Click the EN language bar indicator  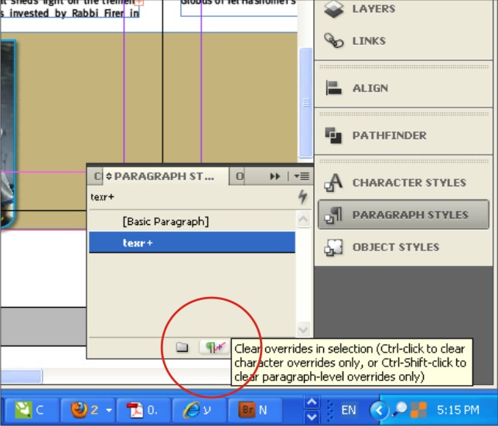click(349, 410)
